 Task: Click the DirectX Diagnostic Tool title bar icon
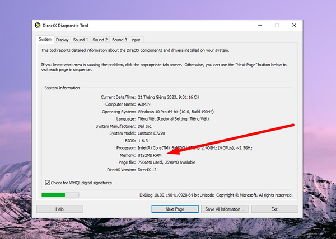38,25
